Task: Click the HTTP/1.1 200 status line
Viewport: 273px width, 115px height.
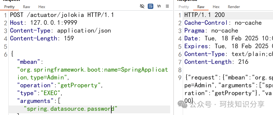Action: (205, 15)
